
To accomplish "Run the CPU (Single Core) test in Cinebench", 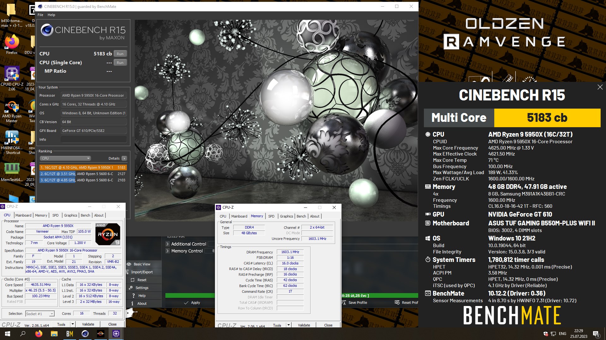I will pyautogui.click(x=120, y=63).
